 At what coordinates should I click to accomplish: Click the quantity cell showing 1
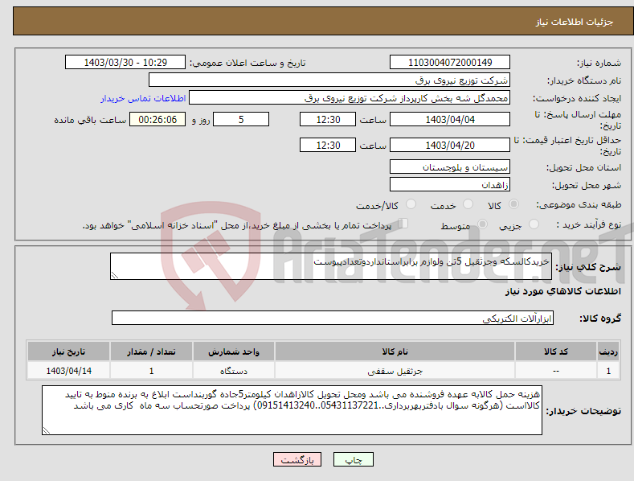[x=151, y=371]
